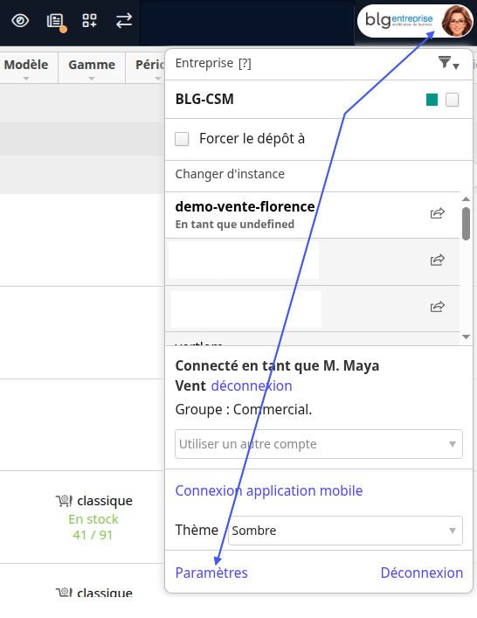
Task: Select the demo-vente-florence instance
Action: pos(245,215)
